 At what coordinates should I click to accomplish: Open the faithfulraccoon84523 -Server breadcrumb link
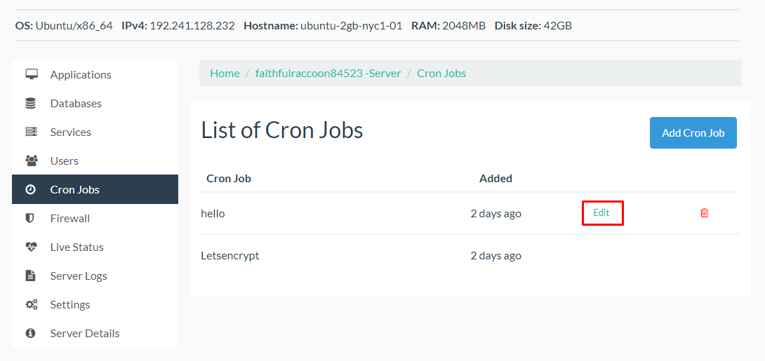328,73
